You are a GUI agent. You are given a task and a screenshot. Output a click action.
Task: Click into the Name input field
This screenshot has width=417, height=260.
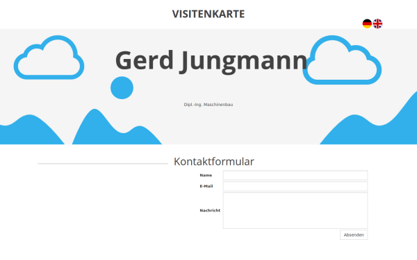pyautogui.click(x=295, y=175)
